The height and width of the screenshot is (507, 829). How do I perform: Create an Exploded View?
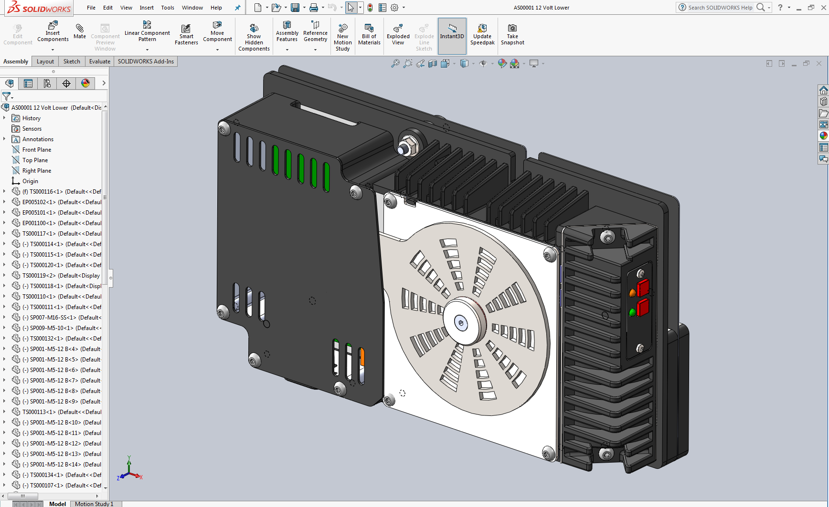click(398, 34)
